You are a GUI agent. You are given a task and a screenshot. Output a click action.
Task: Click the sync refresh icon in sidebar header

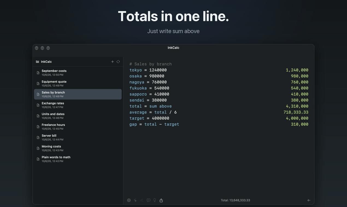(x=118, y=62)
